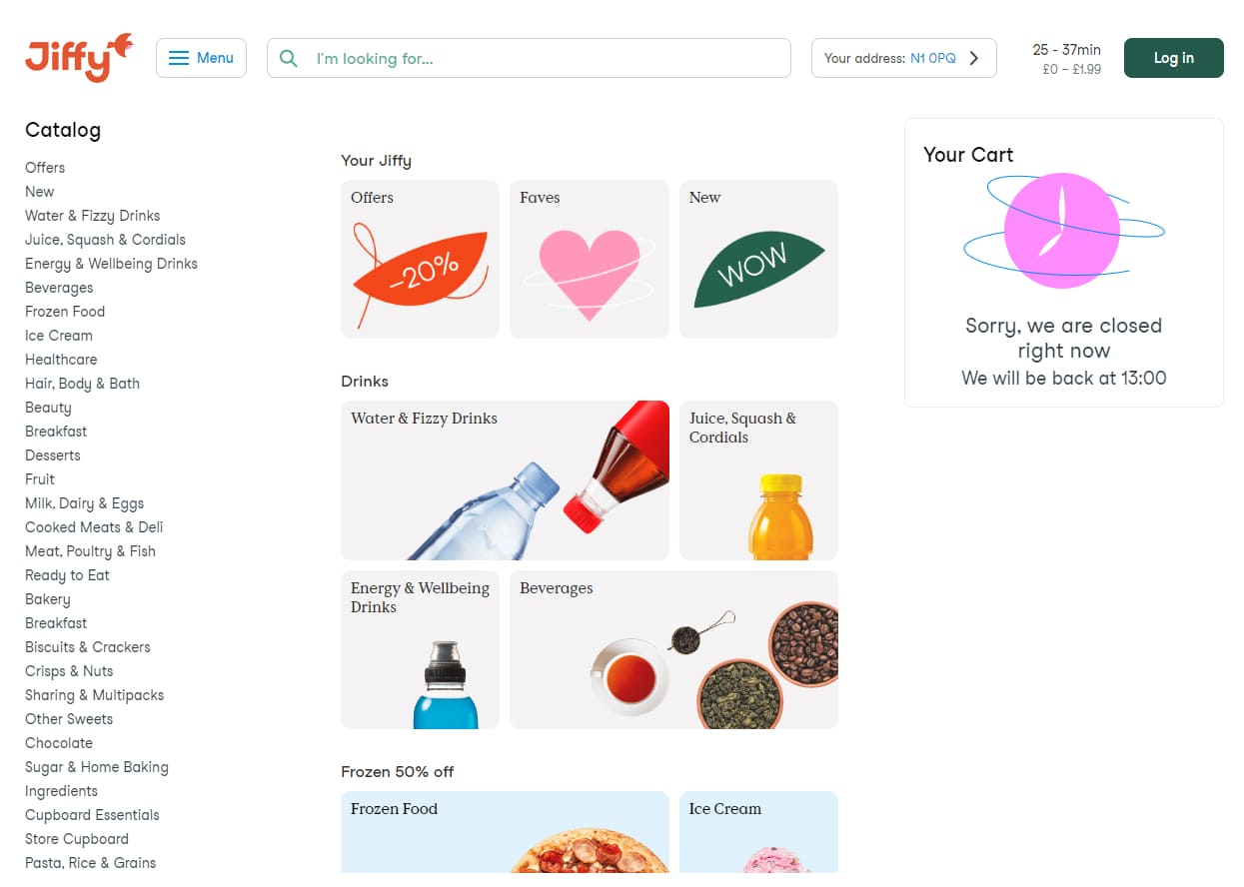Click the Jiffy logo

78,58
